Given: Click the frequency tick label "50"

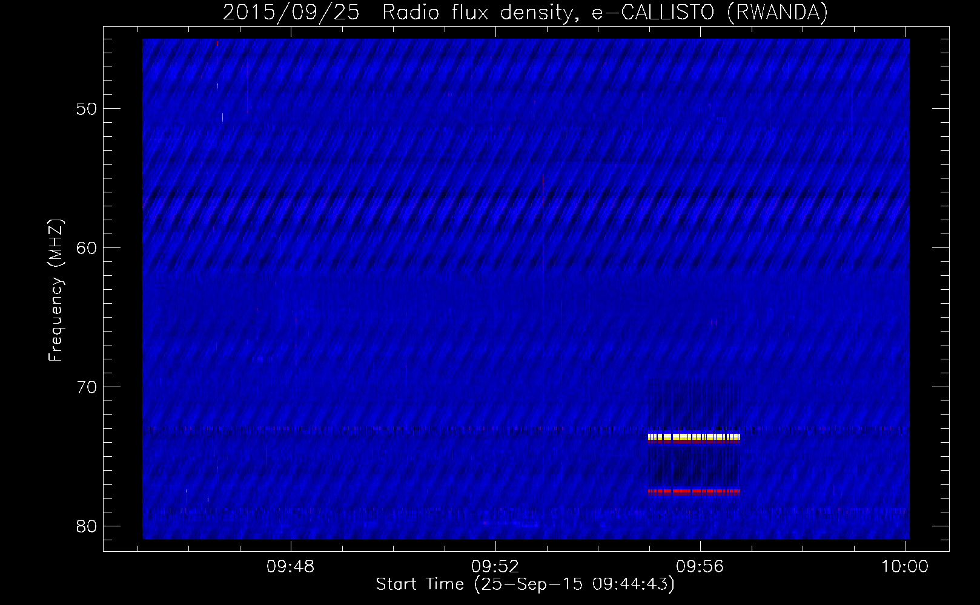Looking at the screenshot, I should click(87, 109).
